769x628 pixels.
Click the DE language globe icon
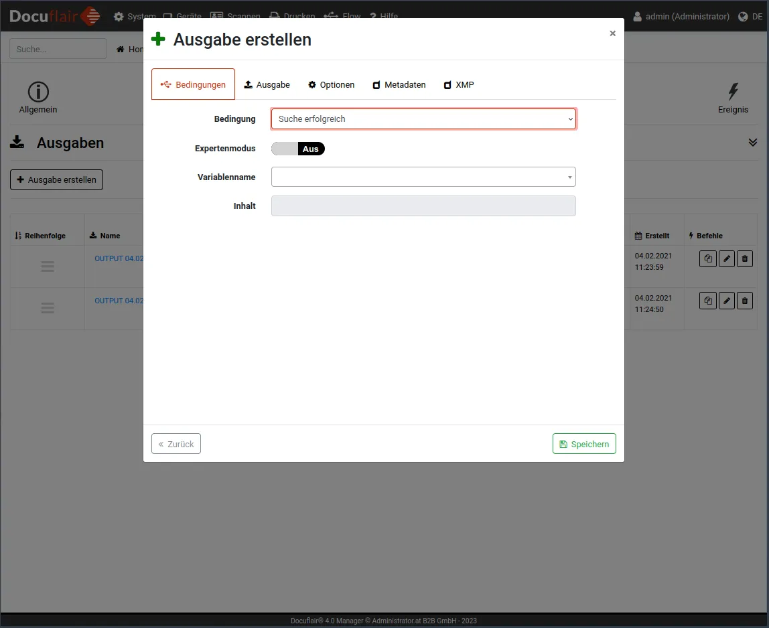[x=743, y=17]
